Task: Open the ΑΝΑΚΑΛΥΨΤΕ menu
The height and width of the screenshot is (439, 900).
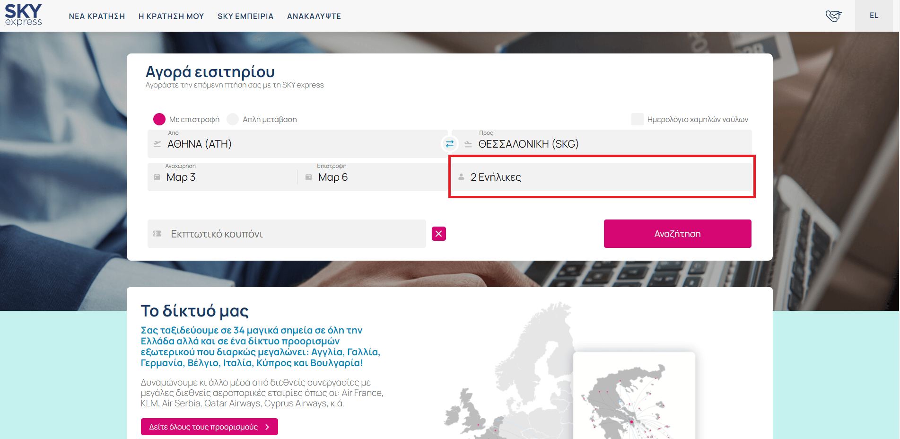Action: tap(314, 16)
